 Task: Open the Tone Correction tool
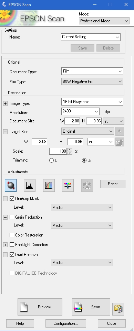(49, 185)
